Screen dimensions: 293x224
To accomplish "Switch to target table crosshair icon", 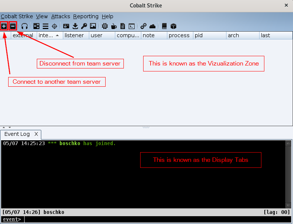I will pyautogui.click(x=54, y=26).
